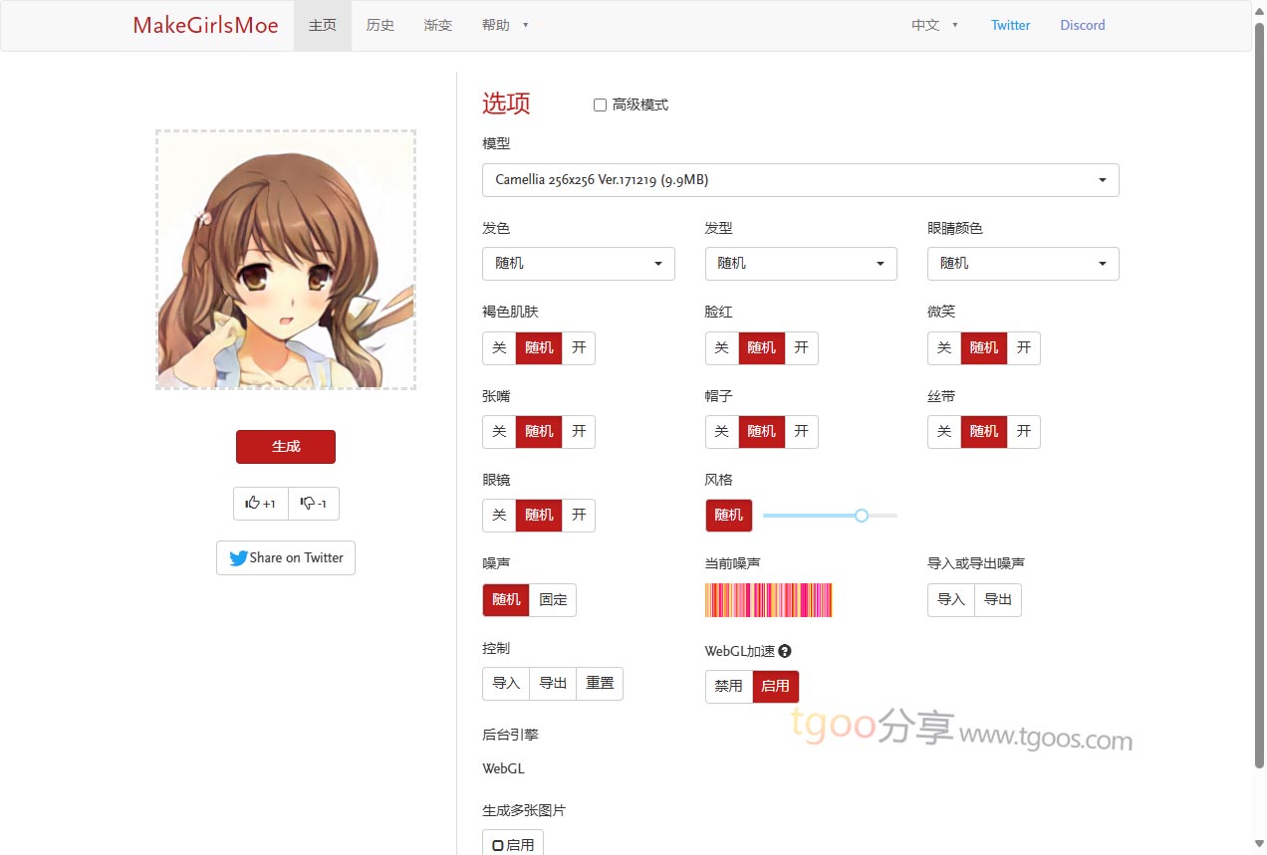Expand the 发色 dropdown
Image resolution: width=1267 pixels, height=855 pixels.
(578, 264)
